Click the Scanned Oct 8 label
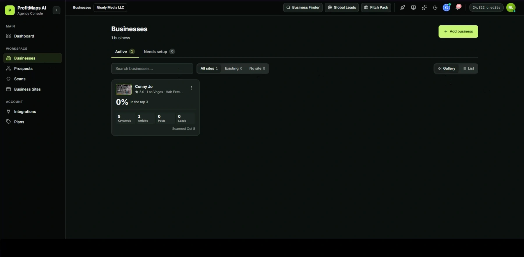This screenshot has height=257, width=524. (183, 129)
